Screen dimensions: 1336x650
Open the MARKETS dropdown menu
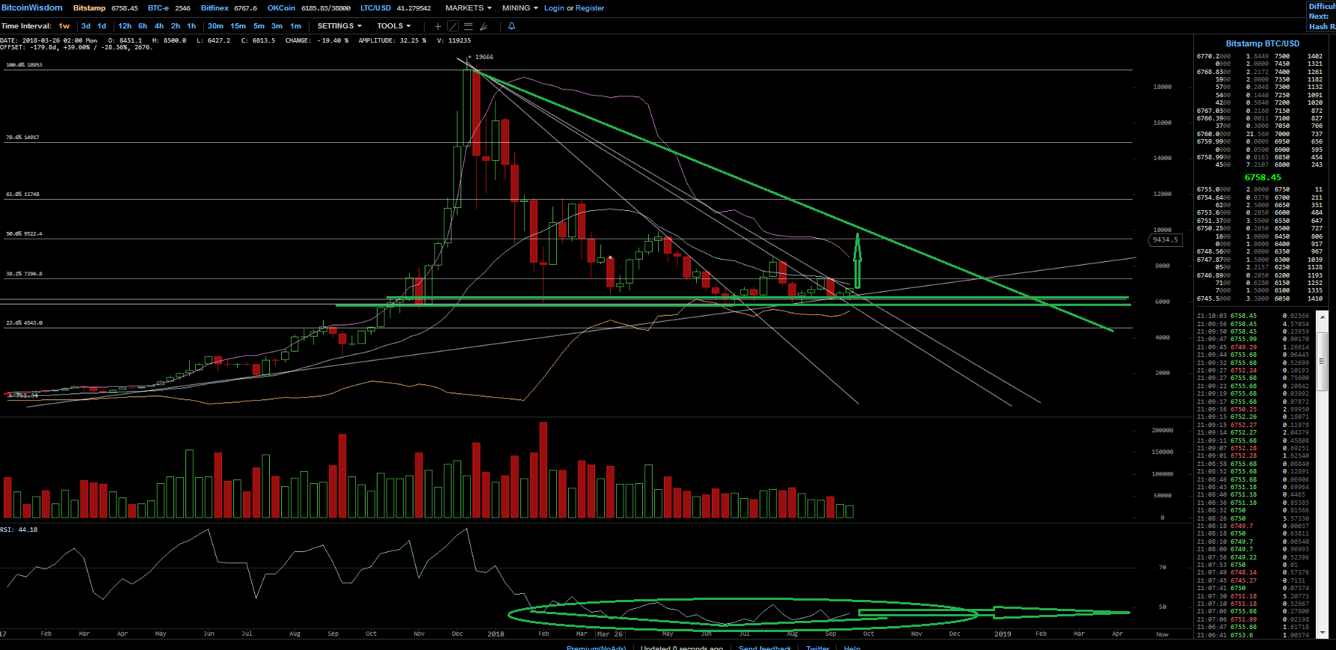[x=468, y=7]
